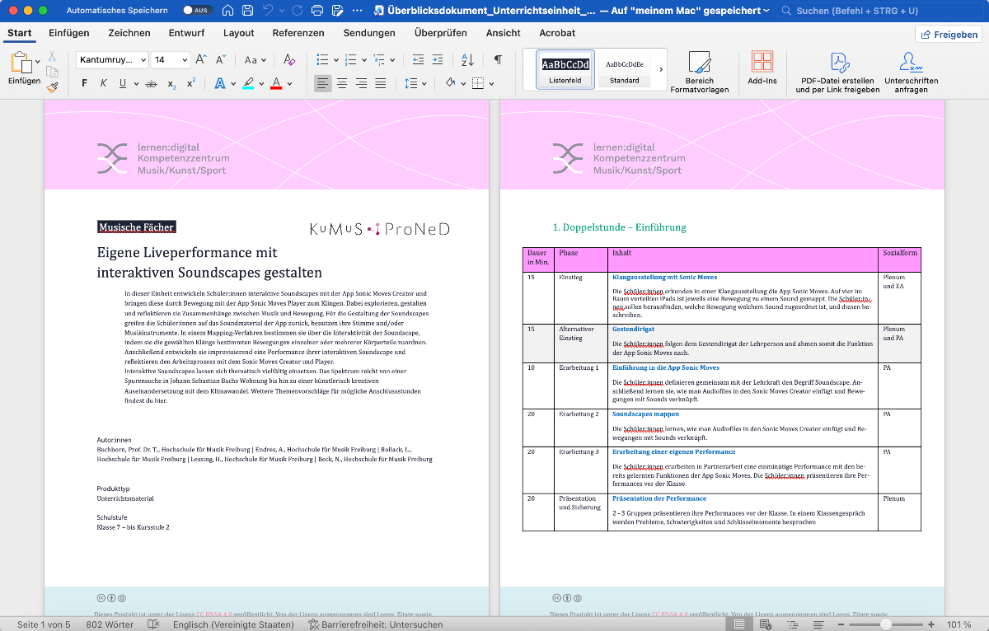989x631 pixels.
Task: Show paragraph marks with the pilcrow icon
Action: pyautogui.click(x=498, y=59)
